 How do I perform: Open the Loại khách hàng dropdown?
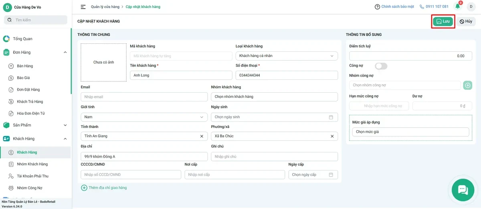287,56
